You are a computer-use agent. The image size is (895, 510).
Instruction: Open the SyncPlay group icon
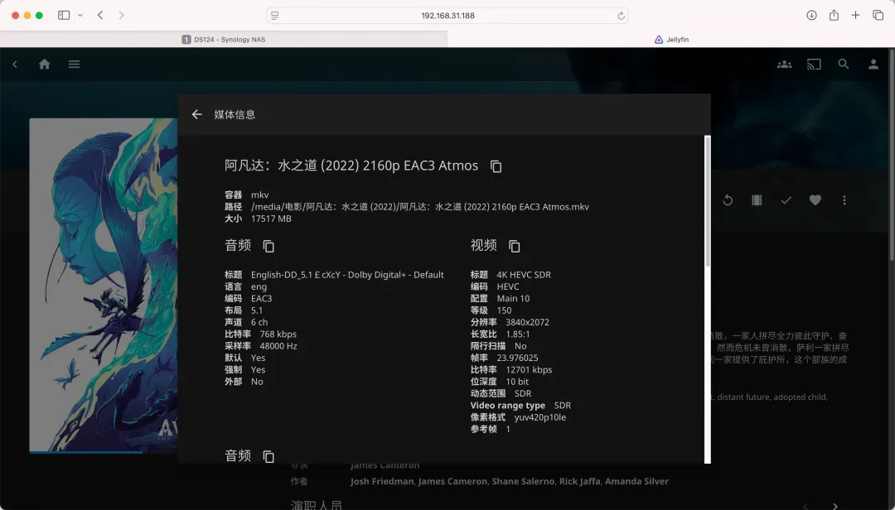[784, 65]
